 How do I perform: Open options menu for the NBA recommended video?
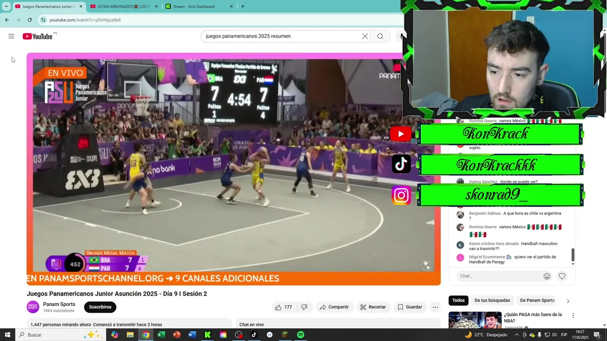(x=573, y=315)
